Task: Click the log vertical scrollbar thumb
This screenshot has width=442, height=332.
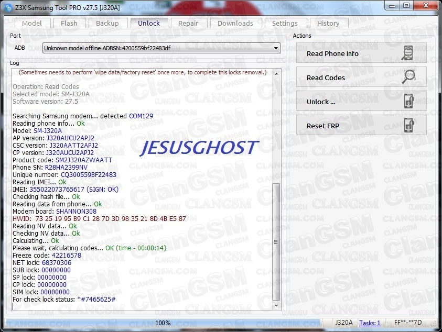Action: [x=276, y=241]
